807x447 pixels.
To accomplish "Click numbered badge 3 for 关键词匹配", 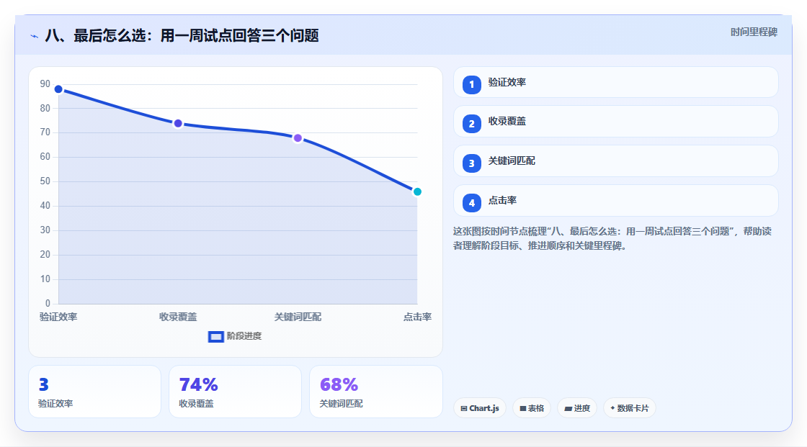I will [471, 163].
